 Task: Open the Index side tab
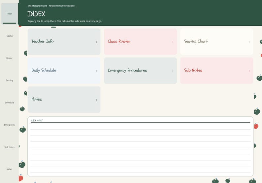[9, 14]
